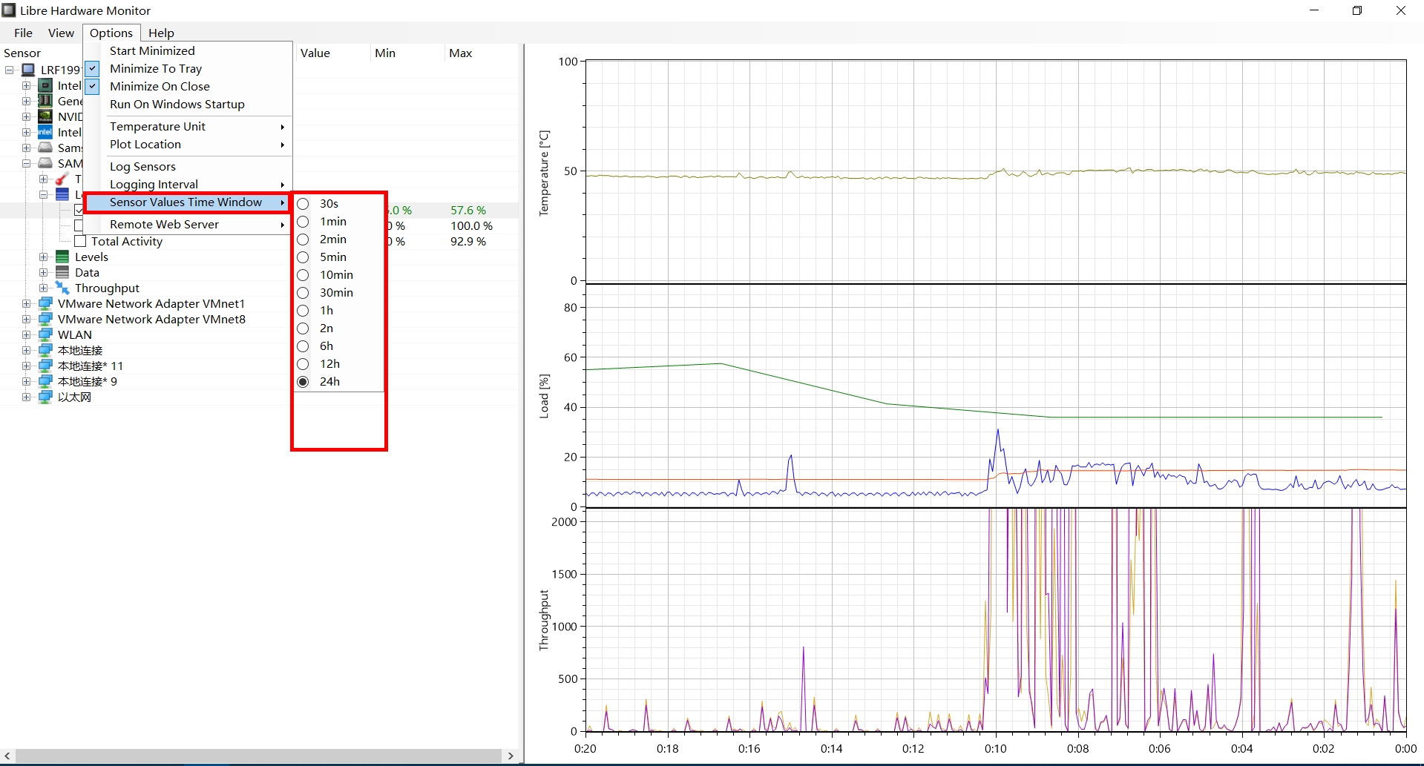Uncheck Minimize To Tray option
Image resolution: width=1424 pixels, height=766 pixels.
coord(92,68)
